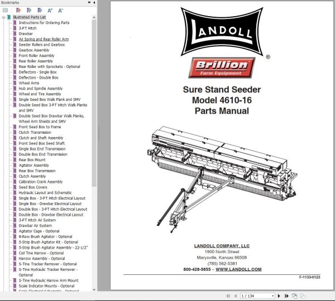The width and height of the screenshot is (335, 301).
Task: Go to previous page arrow
Action: coord(235,296)
